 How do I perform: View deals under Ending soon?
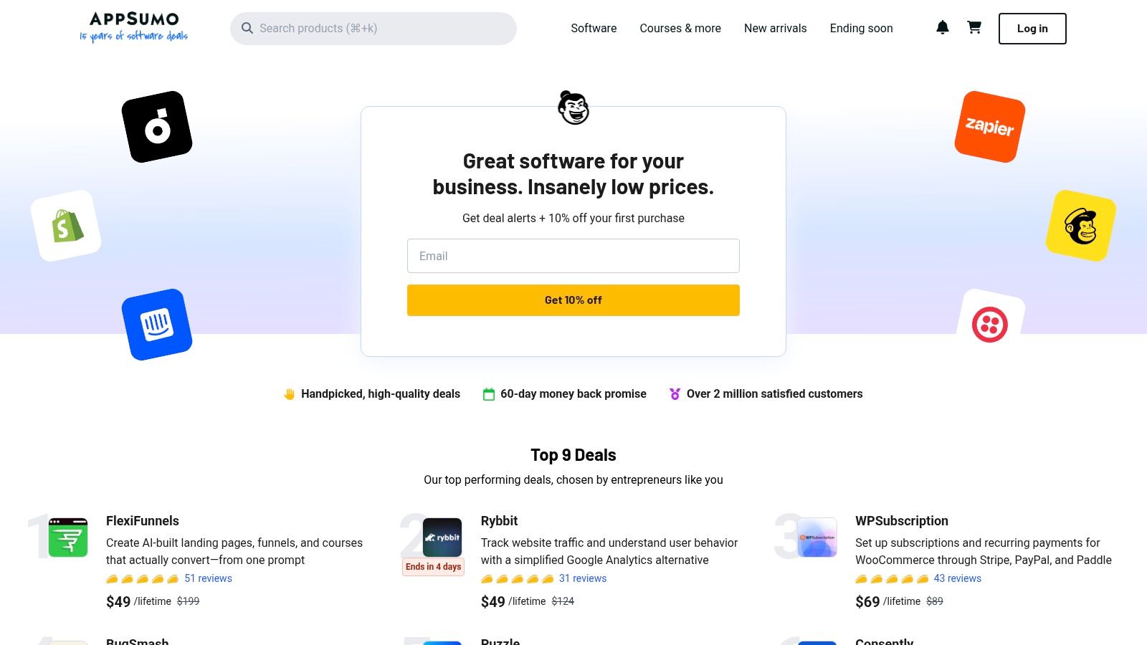click(861, 28)
